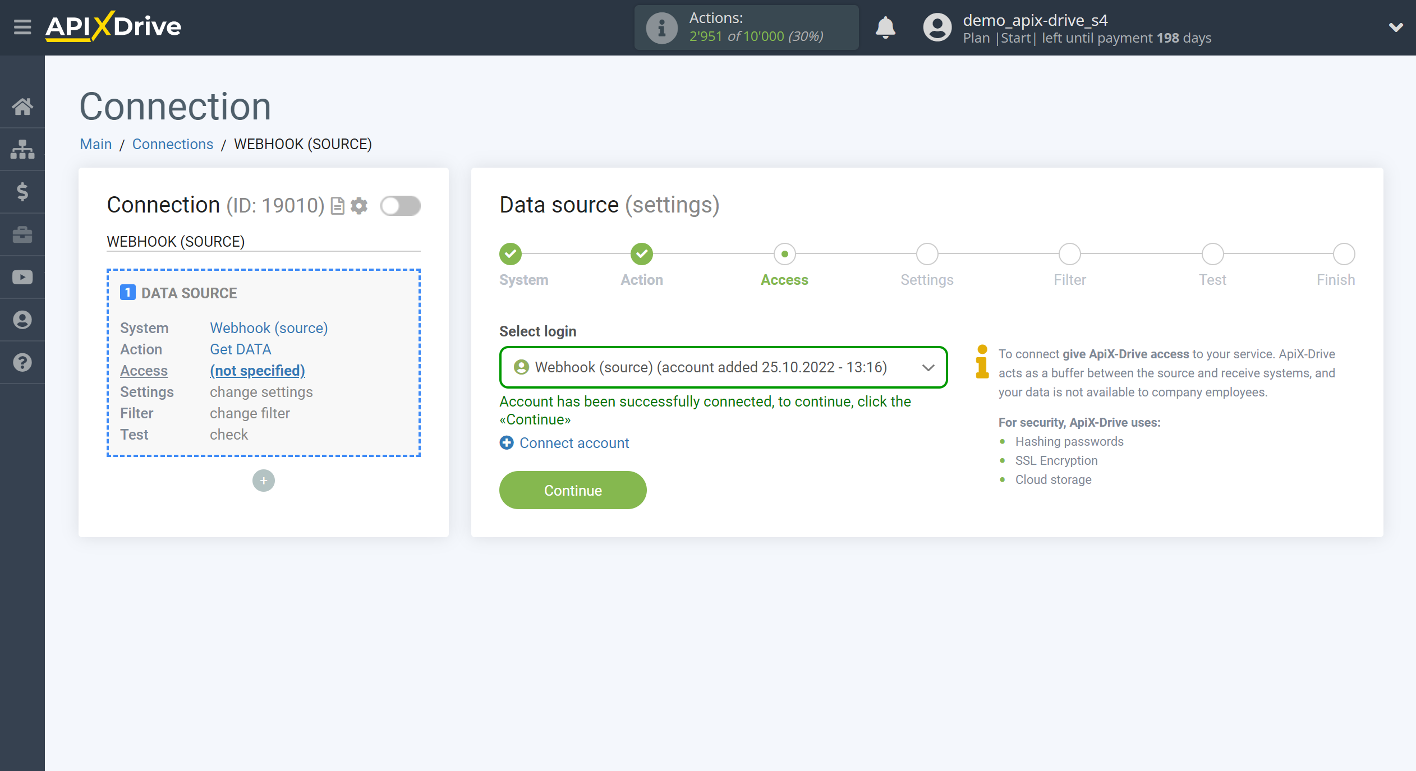The image size is (1416, 771).
Task: Select the Filter step
Action: [1070, 254]
